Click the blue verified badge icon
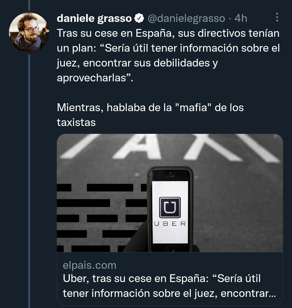The image size is (292, 308). coord(139,18)
